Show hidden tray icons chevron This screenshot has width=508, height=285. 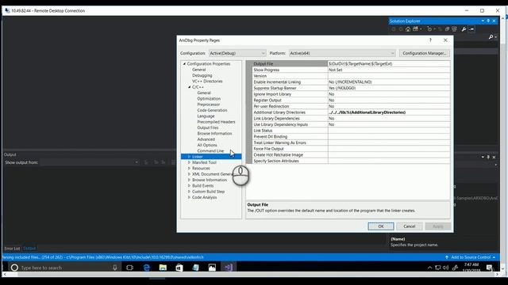[429, 268]
